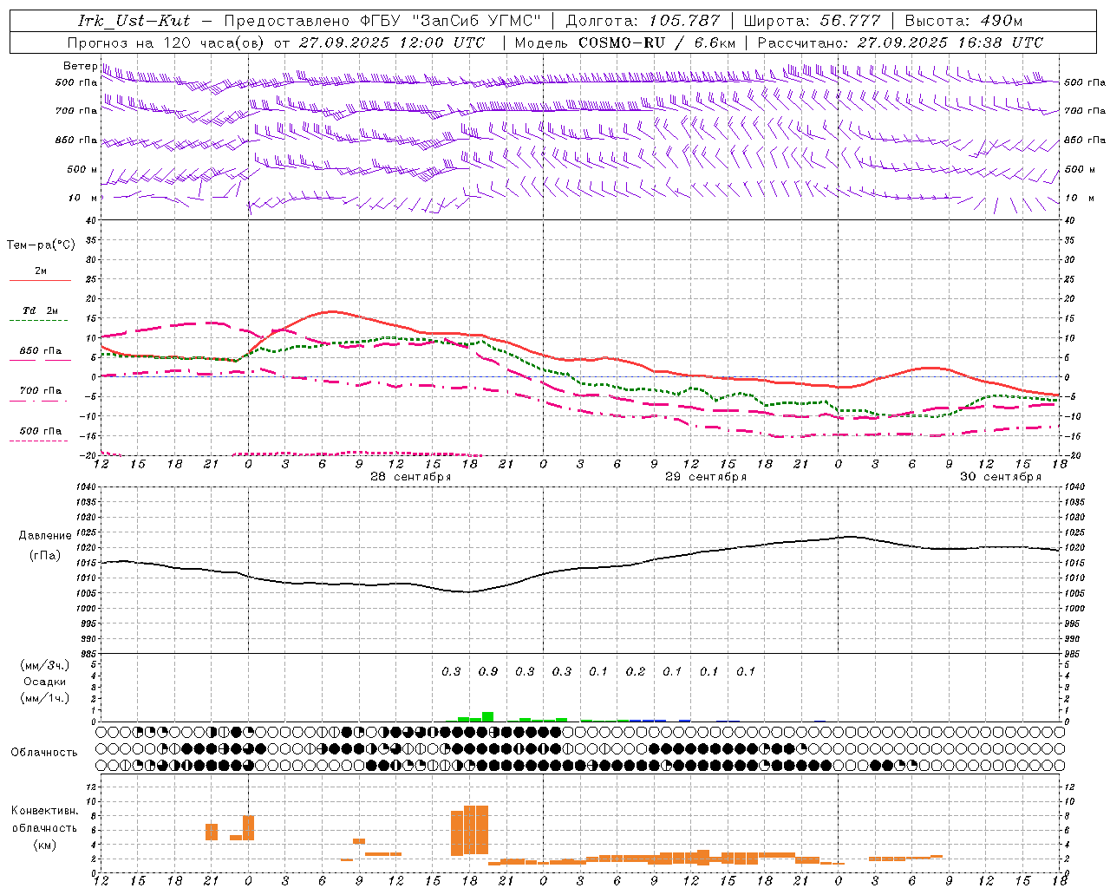Select the Td 2м dew point legend entry
The image size is (1110, 888).
41,310
